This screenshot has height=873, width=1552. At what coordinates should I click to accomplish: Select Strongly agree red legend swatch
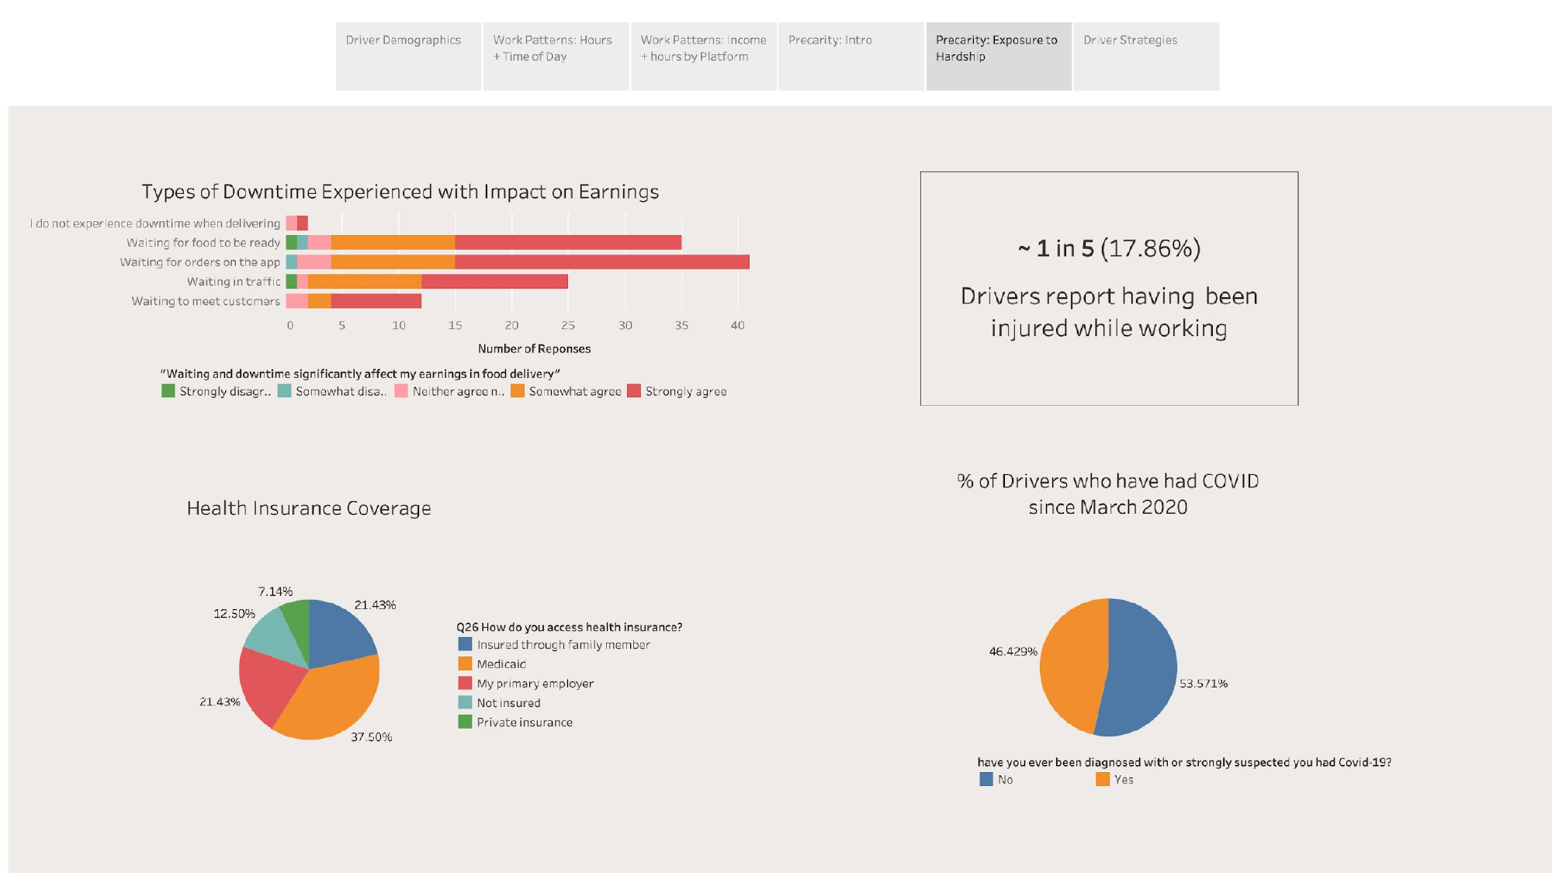pyautogui.click(x=634, y=391)
